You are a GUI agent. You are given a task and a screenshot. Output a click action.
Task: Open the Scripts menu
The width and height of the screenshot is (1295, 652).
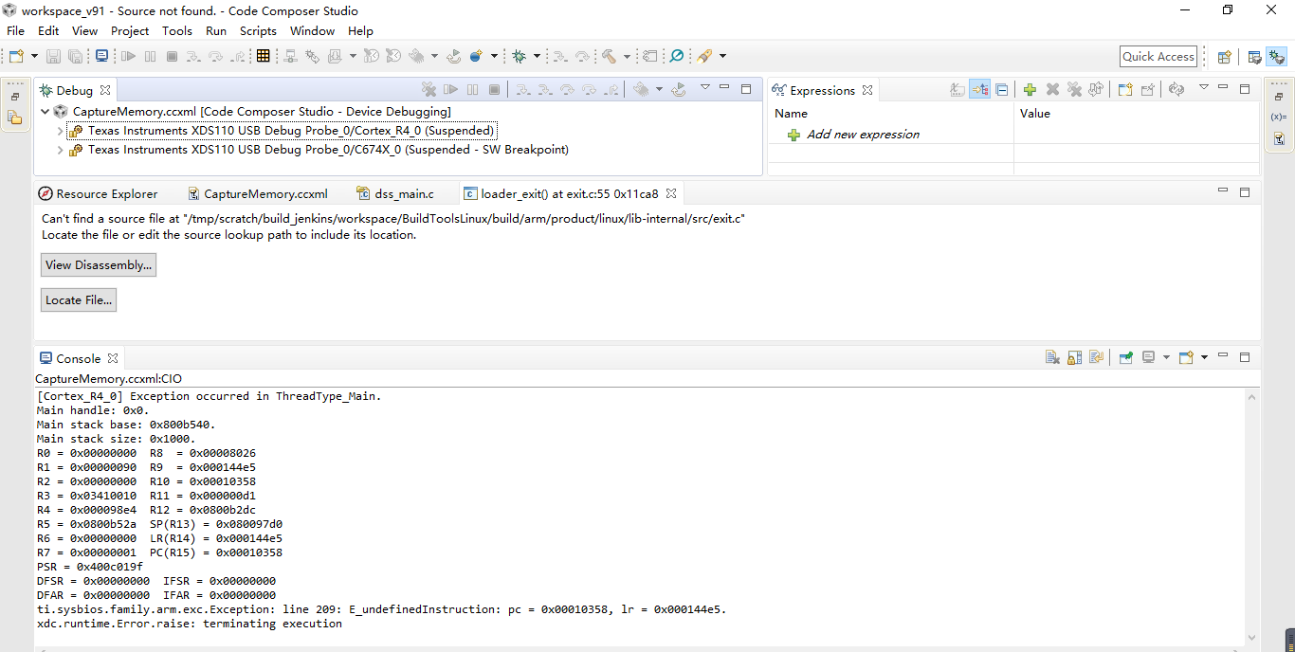pos(258,30)
